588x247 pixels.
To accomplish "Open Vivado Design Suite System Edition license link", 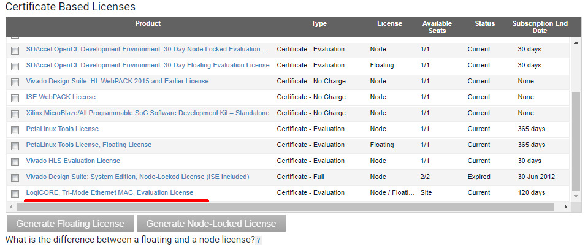I will tap(137, 177).
